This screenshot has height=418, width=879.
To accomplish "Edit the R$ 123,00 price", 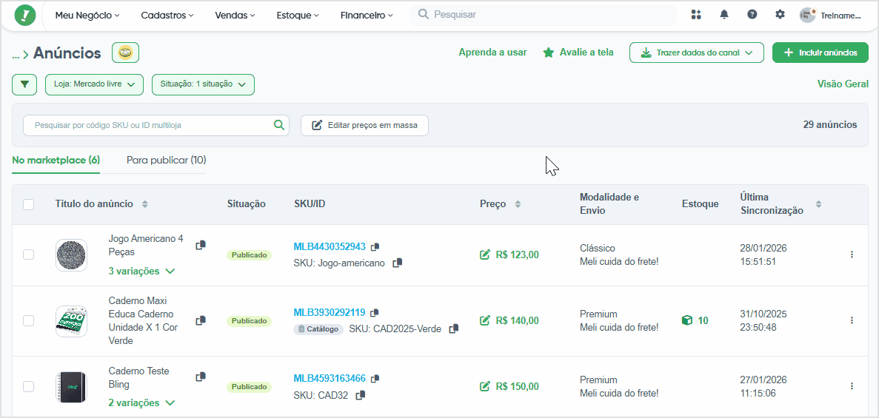I will 485,255.
